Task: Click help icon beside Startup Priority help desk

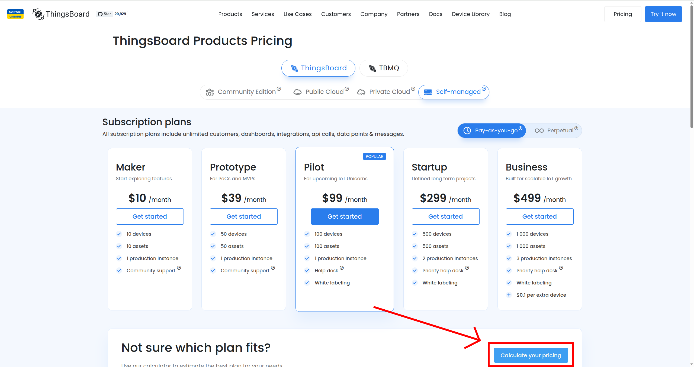Action: point(467,268)
